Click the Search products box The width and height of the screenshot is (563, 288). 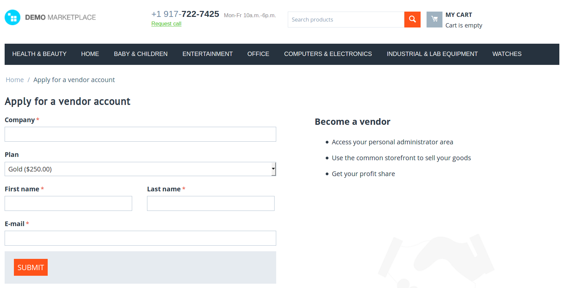[x=346, y=20]
